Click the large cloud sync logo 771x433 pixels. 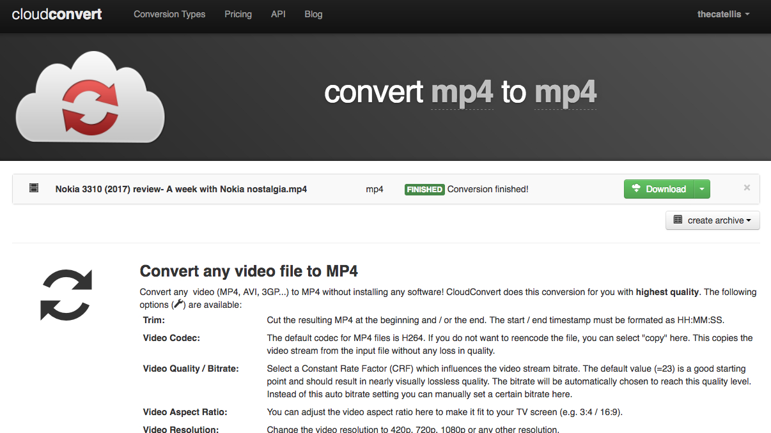[x=90, y=97]
